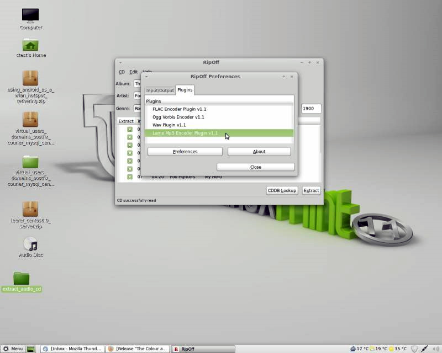
Task: Select FLAC Encoder Plugin v1.1 in list
Action: click(179, 109)
